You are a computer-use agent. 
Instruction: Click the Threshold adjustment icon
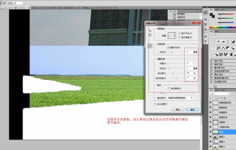pos(226,55)
